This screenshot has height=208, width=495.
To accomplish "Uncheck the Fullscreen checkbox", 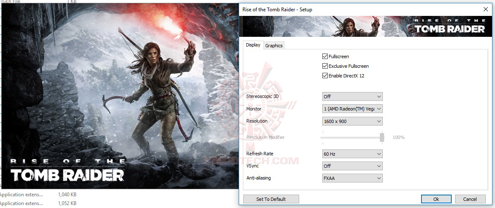I will (x=325, y=56).
